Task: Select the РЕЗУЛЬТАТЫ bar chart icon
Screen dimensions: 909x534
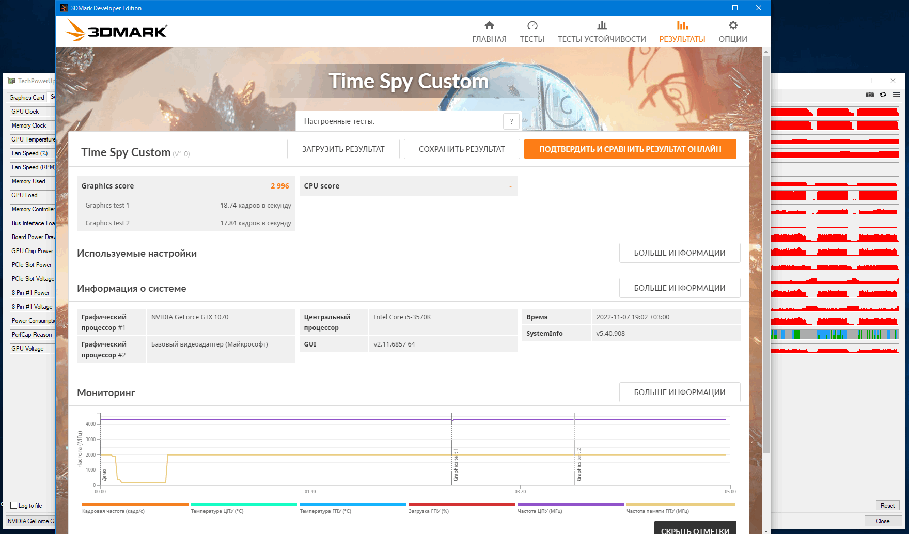Action: point(682,25)
